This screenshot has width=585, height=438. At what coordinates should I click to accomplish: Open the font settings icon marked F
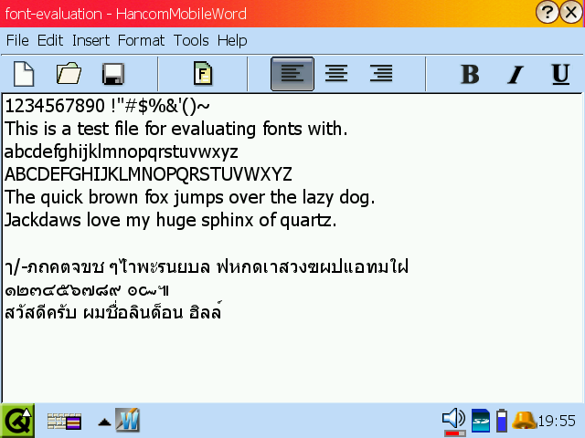[x=203, y=74]
